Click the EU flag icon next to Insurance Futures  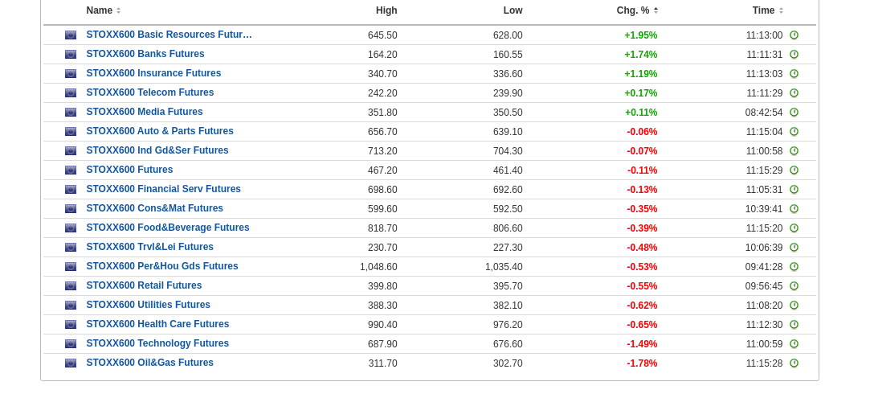tap(71, 74)
